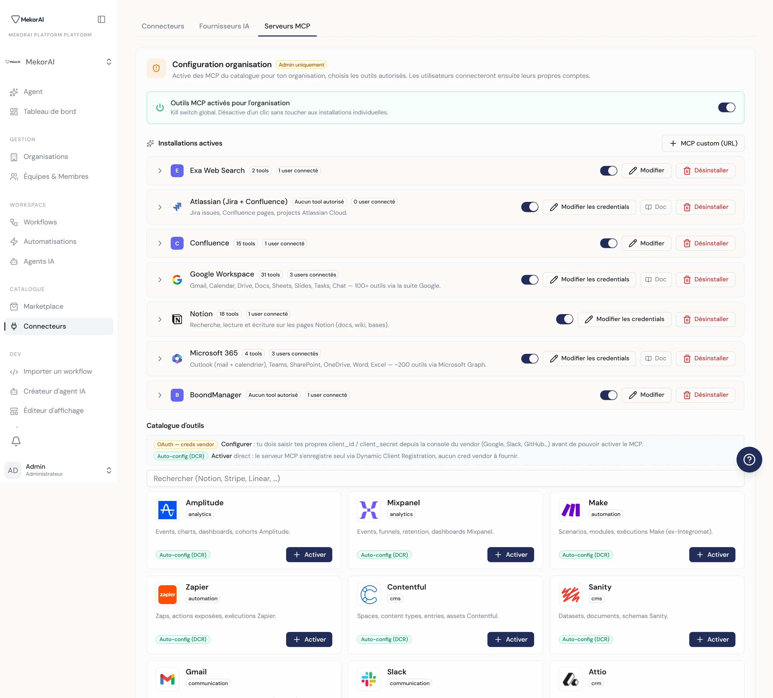Open Agents IA in the sidebar
This screenshot has width=773, height=698.
(x=59, y=261)
